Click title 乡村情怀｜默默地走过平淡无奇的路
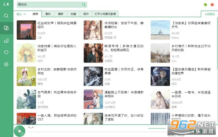This screenshot has width=218, height=137. click(x=191, y=48)
